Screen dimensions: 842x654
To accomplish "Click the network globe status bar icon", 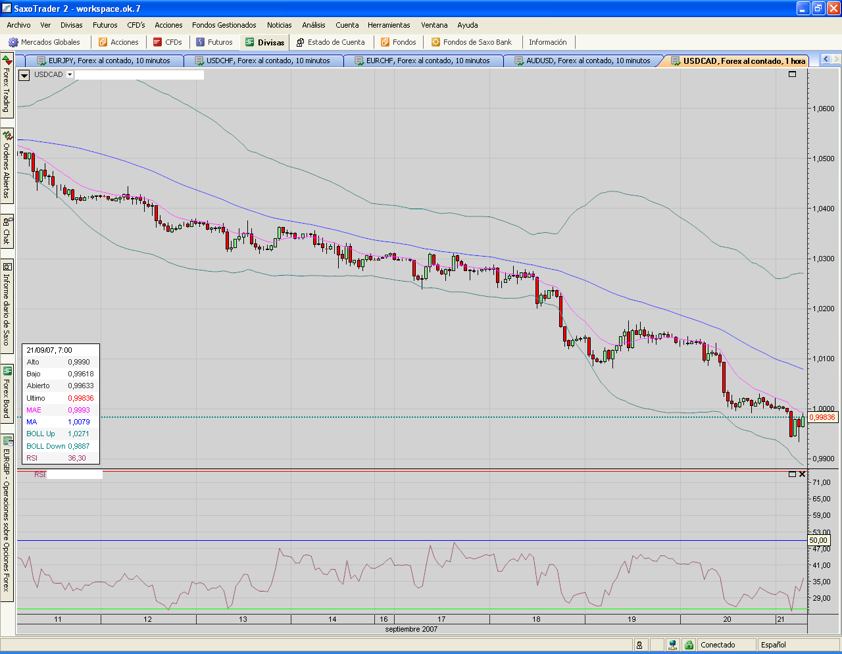I will pos(672,645).
